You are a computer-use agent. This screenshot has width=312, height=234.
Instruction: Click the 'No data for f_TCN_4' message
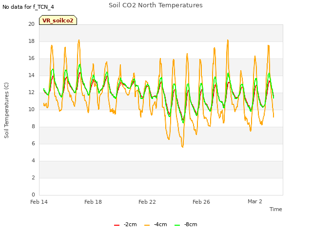coord(28,7)
